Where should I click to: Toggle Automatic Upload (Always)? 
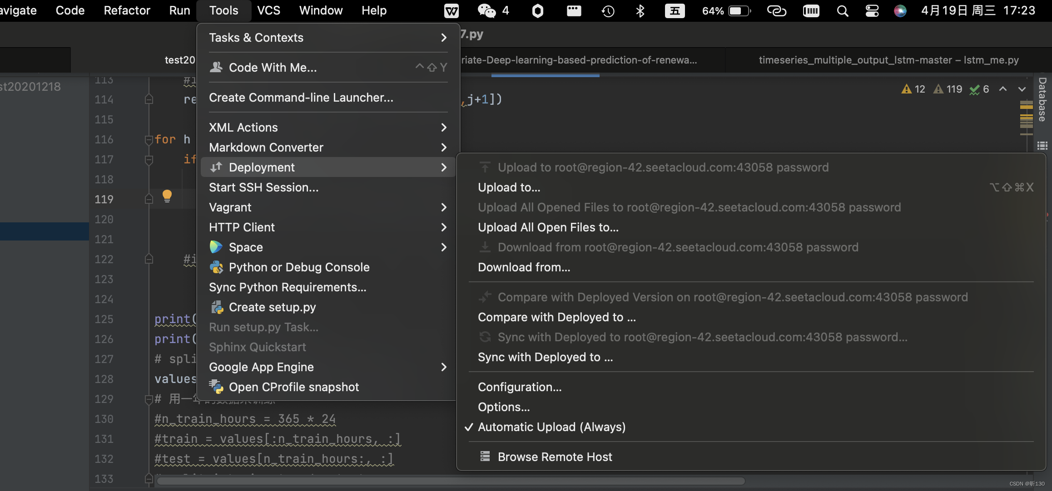[x=552, y=427]
